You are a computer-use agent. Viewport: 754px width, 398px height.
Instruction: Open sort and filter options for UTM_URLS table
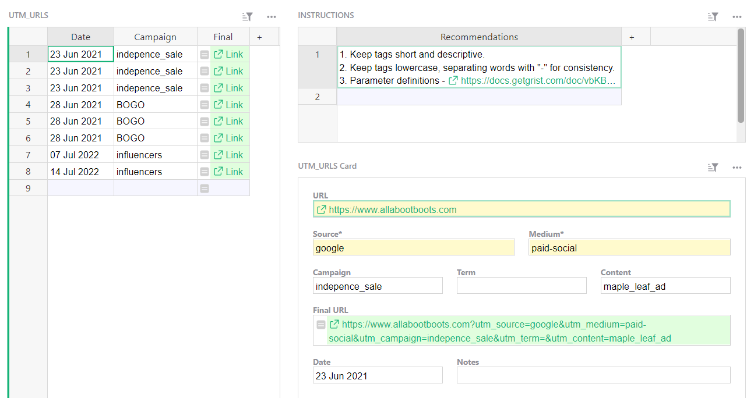click(246, 17)
